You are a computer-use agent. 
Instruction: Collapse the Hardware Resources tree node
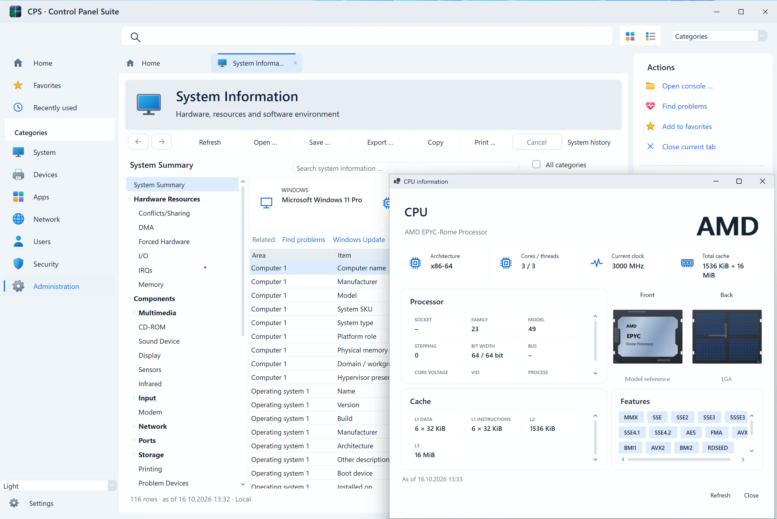tap(129, 199)
